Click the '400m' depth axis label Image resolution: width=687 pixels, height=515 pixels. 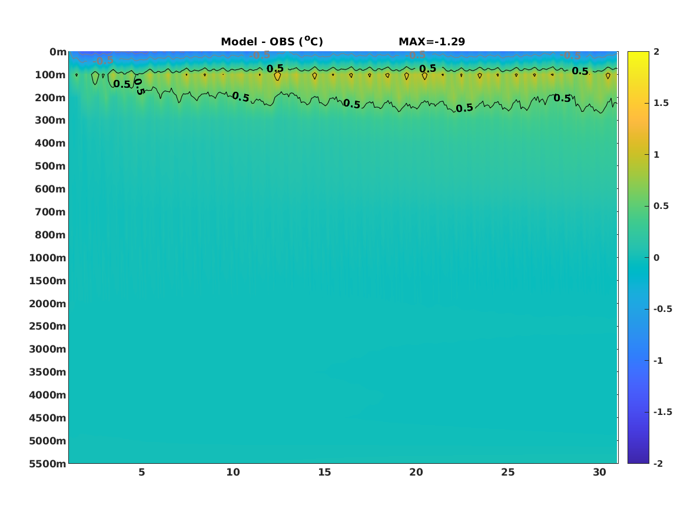coord(50,143)
